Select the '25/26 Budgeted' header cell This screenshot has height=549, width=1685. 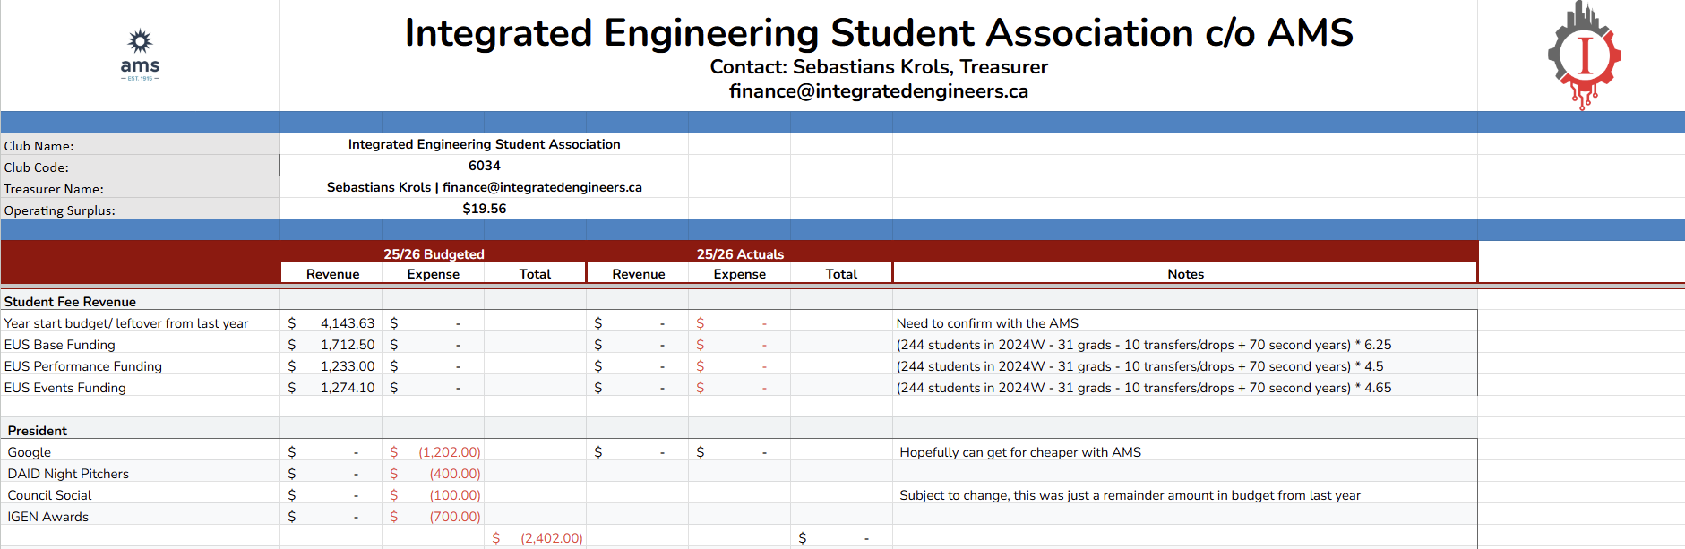[x=434, y=254]
